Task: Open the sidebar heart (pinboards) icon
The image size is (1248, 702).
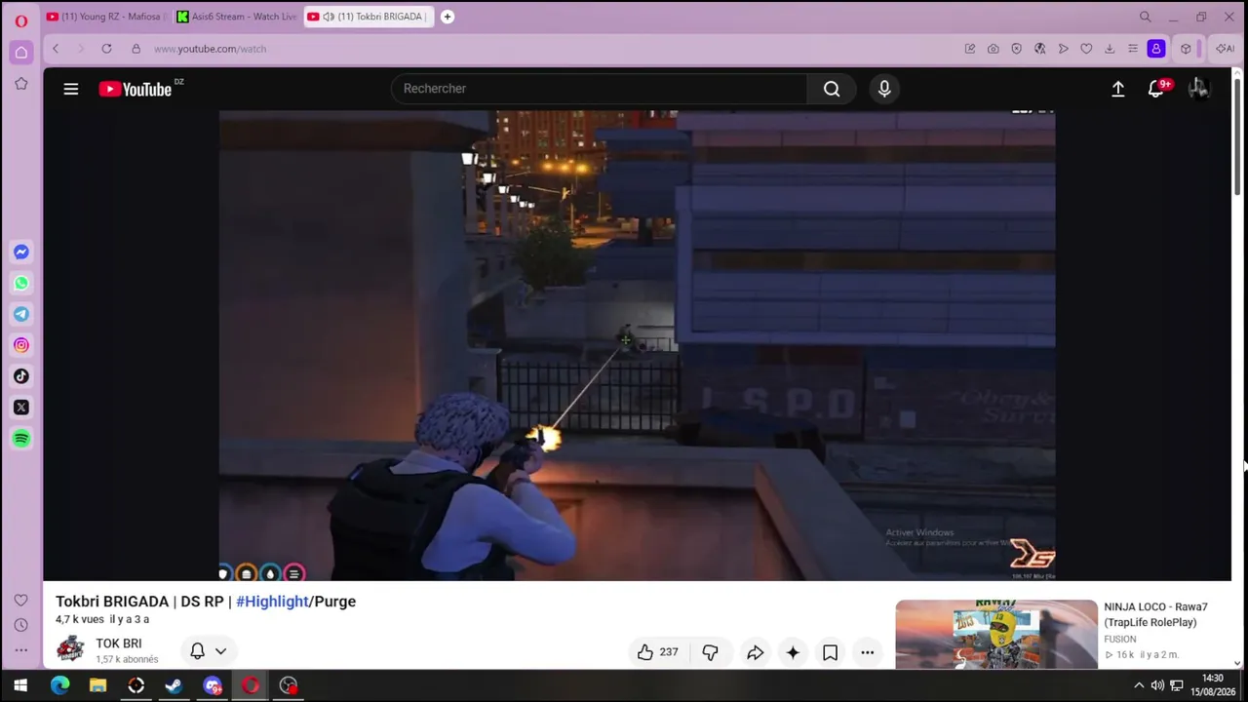Action: click(20, 600)
